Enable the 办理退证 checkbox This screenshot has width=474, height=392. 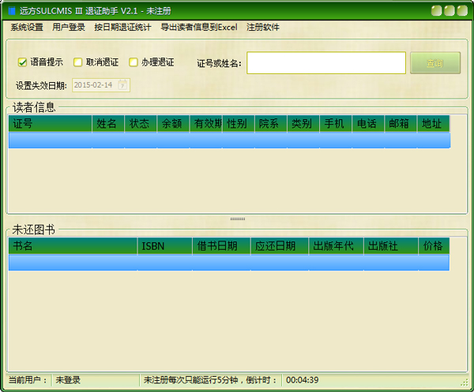click(x=134, y=62)
